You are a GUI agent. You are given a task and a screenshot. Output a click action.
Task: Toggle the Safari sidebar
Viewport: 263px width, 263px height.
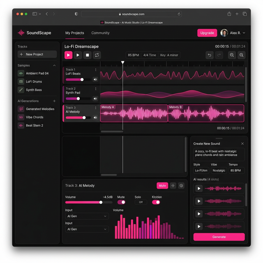35,14
